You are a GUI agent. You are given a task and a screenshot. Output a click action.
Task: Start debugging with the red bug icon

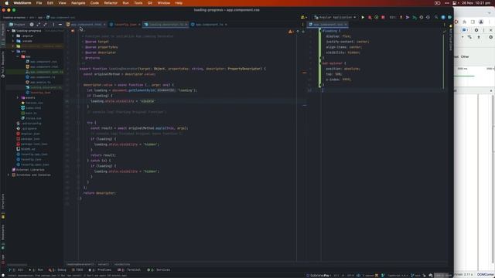(x=370, y=17)
